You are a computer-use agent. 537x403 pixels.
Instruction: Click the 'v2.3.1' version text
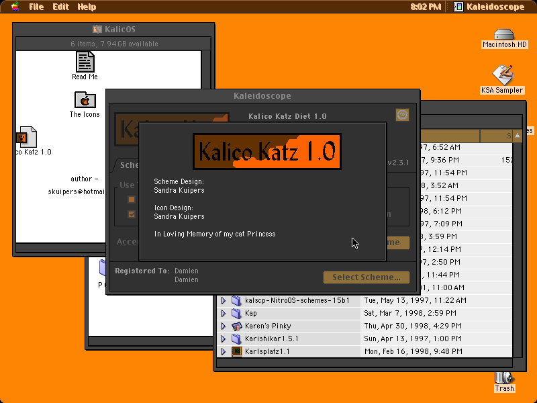click(x=398, y=163)
